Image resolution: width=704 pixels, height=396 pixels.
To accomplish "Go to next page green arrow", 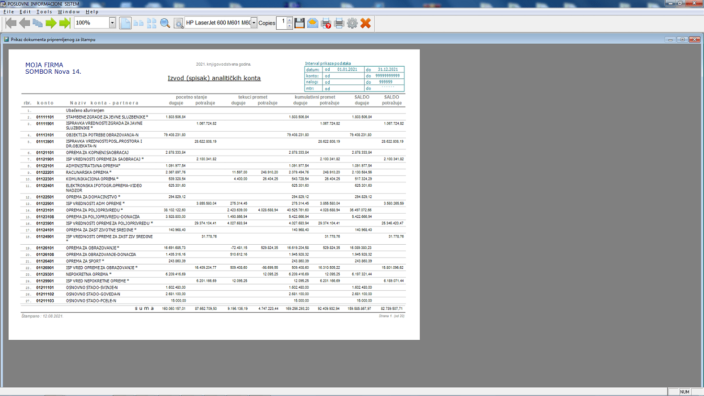I will point(51,23).
